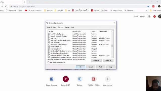
Task: Open the red extension icon in Chrome toolbar
Action: [153, 6]
